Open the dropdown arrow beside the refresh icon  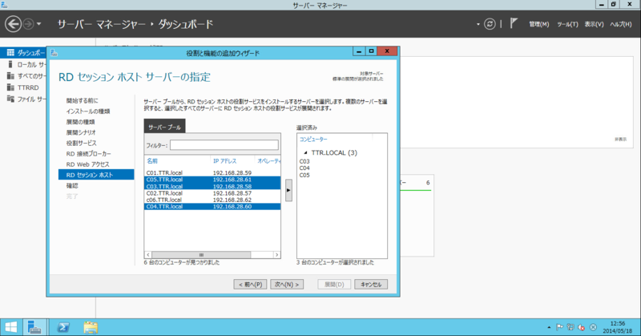(x=478, y=25)
